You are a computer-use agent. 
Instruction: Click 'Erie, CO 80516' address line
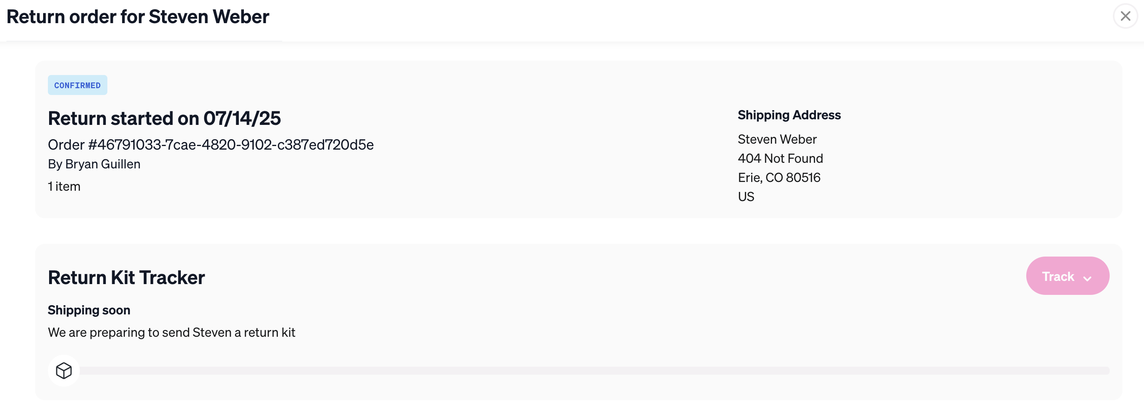[x=779, y=178]
